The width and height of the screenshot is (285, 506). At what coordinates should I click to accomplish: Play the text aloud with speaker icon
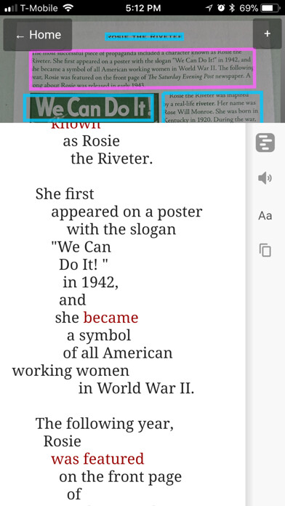pyautogui.click(x=265, y=178)
